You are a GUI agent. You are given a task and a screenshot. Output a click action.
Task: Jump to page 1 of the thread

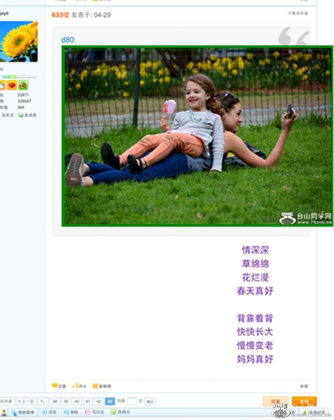coord(43,401)
